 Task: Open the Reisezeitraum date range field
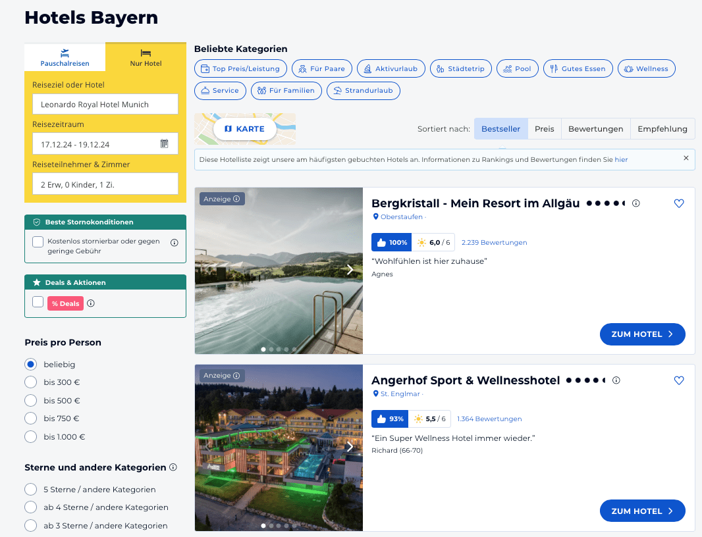(x=105, y=143)
